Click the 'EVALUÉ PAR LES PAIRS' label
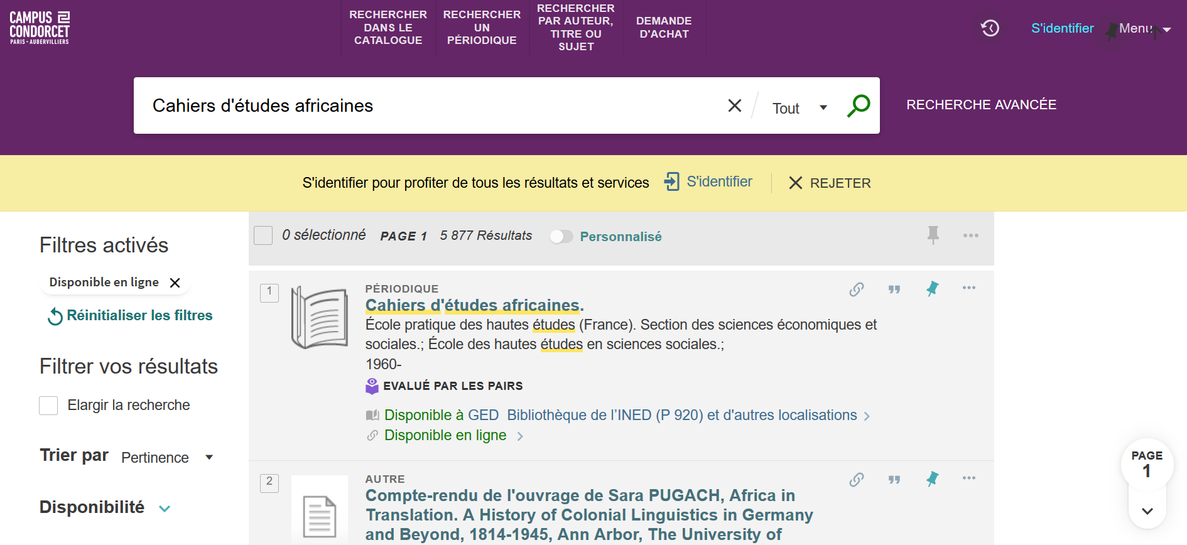 coord(453,386)
